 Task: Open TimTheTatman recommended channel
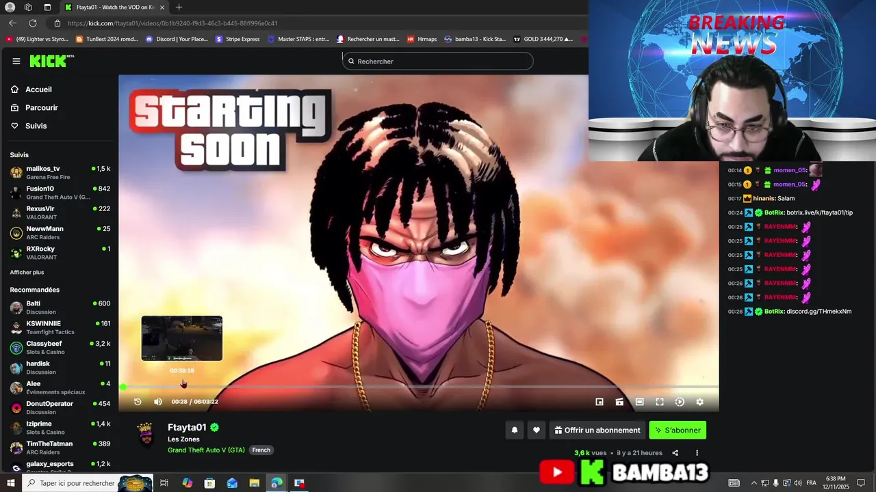60,448
